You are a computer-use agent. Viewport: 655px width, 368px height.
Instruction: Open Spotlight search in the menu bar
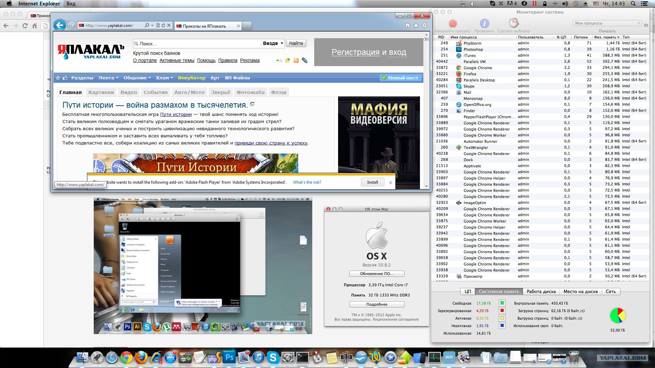click(x=633, y=4)
